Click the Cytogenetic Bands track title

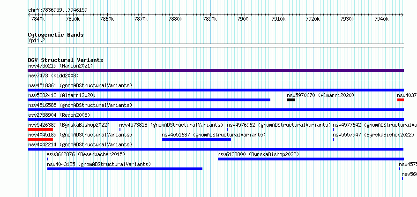56,35
